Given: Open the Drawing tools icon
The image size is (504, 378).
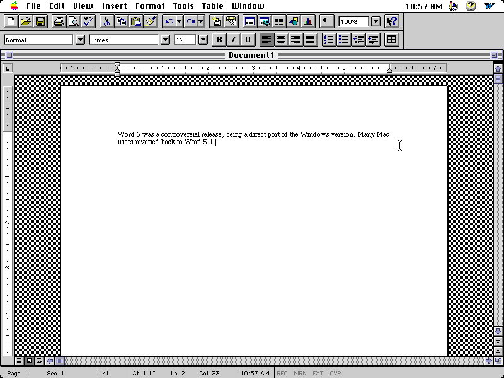Looking at the screenshot, I should [294, 21].
